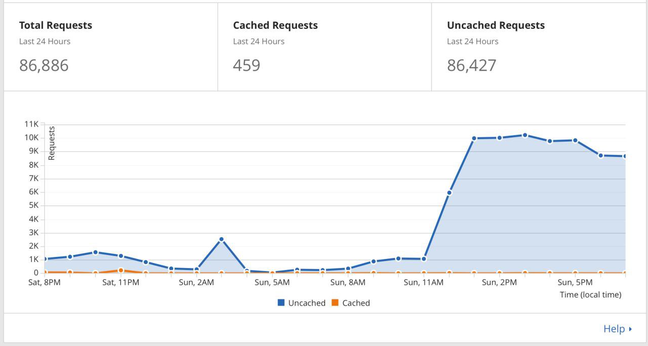Select the Uncached Requests card
Viewport: 648px width, 346px height.
click(538, 47)
